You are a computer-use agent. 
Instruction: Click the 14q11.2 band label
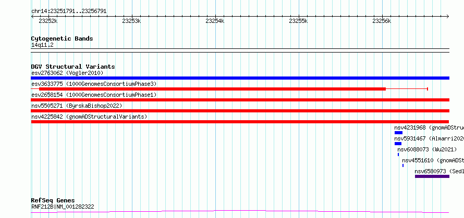point(42,45)
